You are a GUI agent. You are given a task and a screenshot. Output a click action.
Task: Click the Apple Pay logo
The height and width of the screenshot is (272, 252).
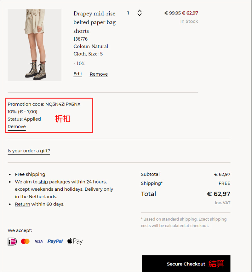[75, 241]
